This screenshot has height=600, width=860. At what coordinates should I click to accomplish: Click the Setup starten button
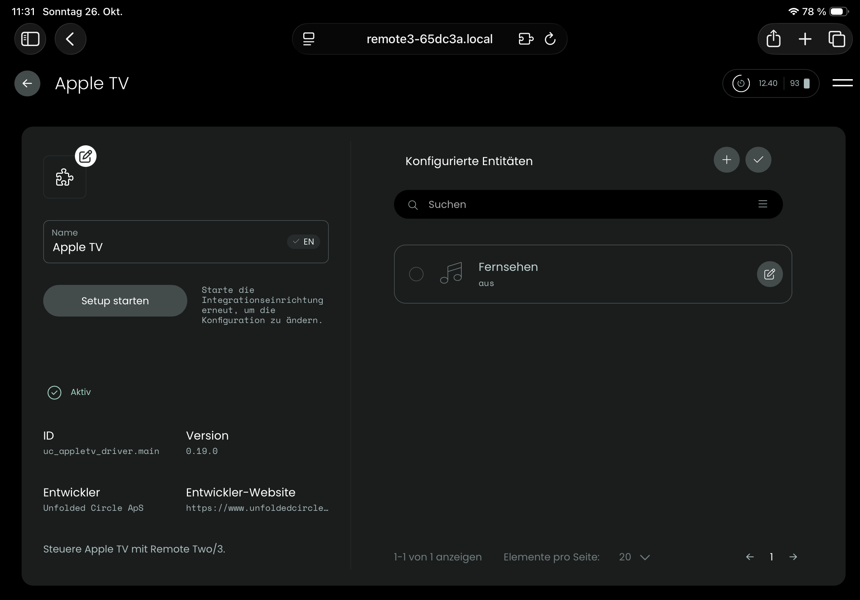tap(115, 301)
